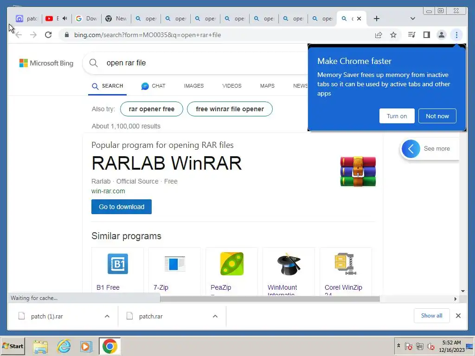
Task: Switch to the CHAT tab
Action: (153, 86)
